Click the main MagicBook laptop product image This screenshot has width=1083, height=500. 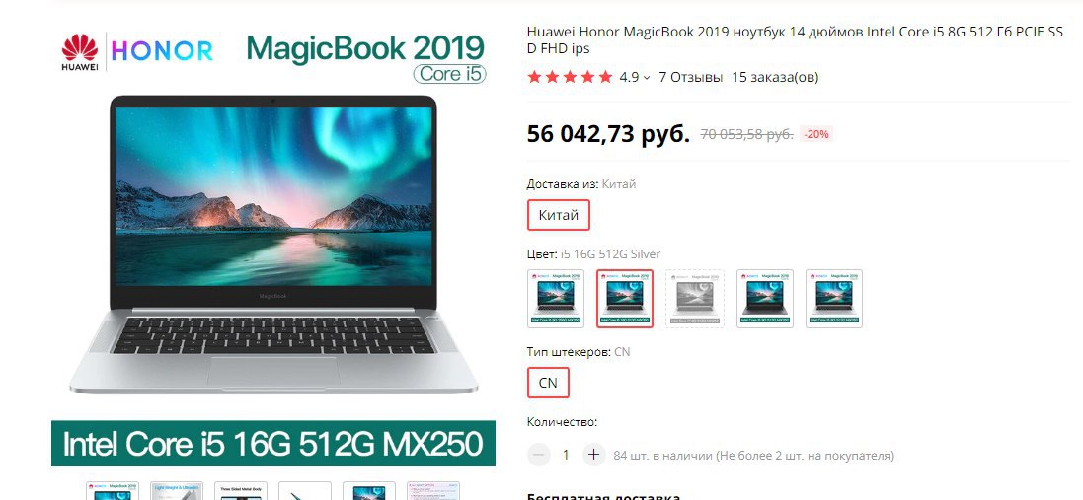(273, 249)
